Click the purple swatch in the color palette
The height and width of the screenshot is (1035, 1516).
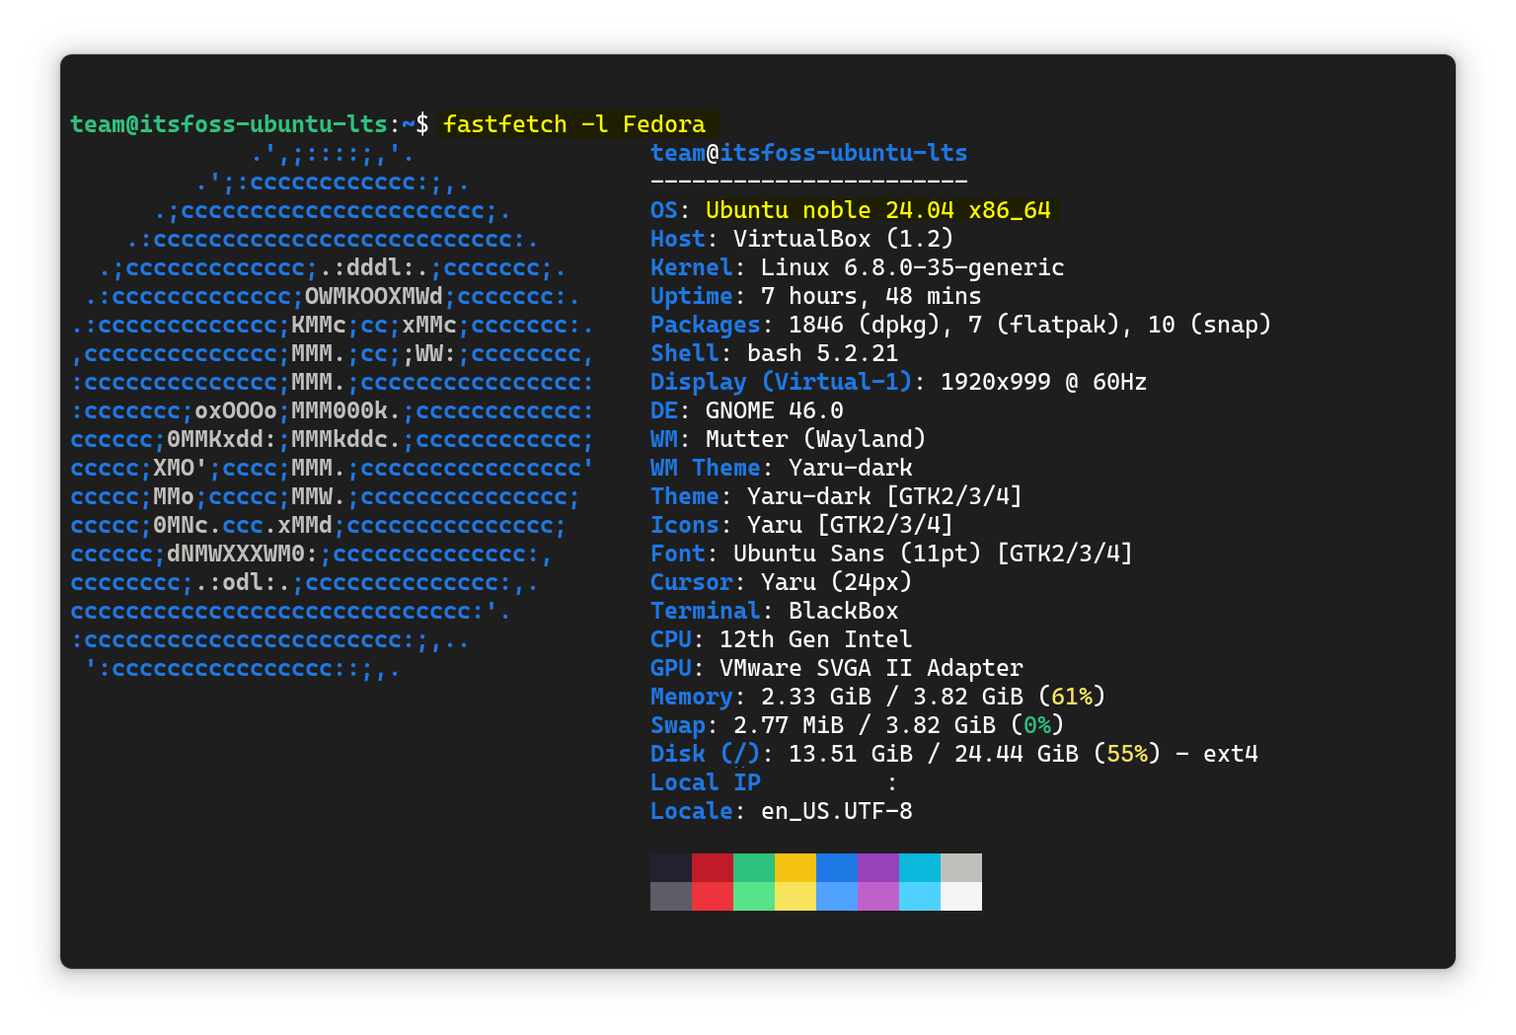pyautogui.click(x=878, y=868)
